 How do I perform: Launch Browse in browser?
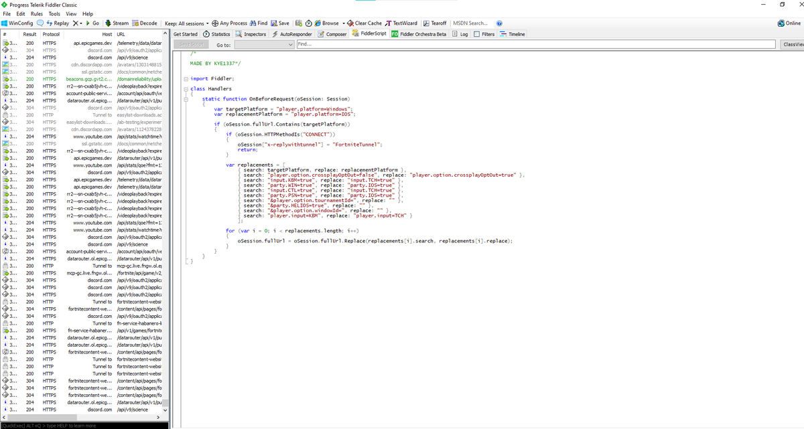coord(326,23)
